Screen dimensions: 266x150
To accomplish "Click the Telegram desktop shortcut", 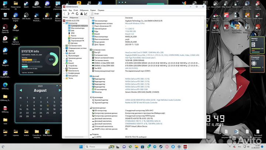I will point(5,63).
